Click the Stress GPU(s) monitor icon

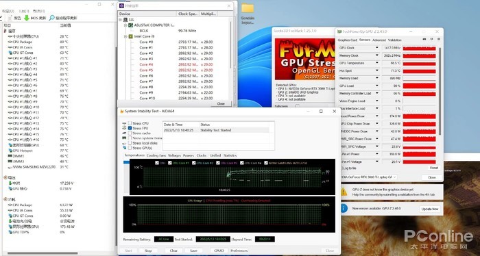[x=124, y=148]
